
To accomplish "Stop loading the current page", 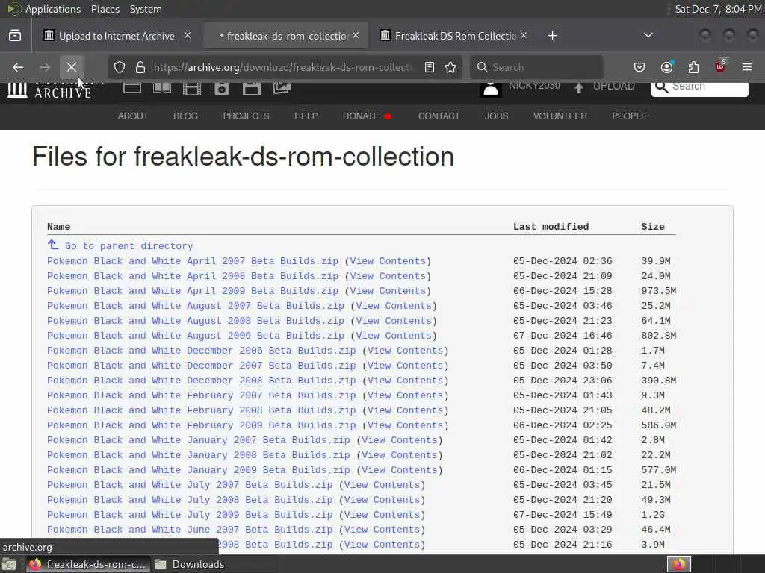I will coord(72,67).
